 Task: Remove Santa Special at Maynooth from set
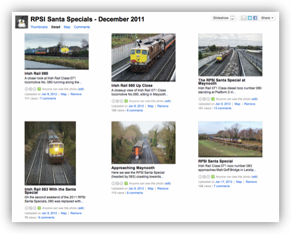click(x=249, y=104)
